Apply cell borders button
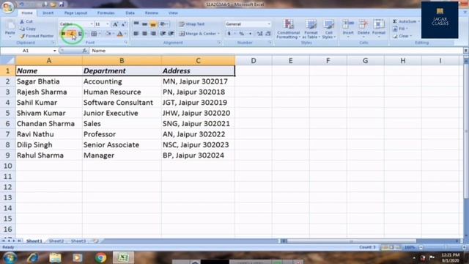The image size is (469, 264). (94, 34)
